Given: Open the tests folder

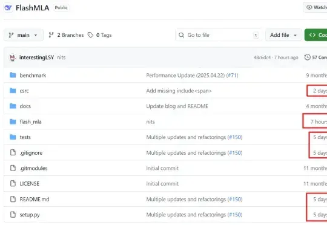Looking at the screenshot, I should (25, 137).
